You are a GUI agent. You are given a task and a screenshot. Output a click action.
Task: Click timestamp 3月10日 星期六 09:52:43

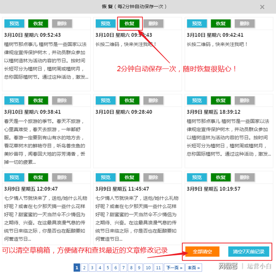[x=32, y=35]
